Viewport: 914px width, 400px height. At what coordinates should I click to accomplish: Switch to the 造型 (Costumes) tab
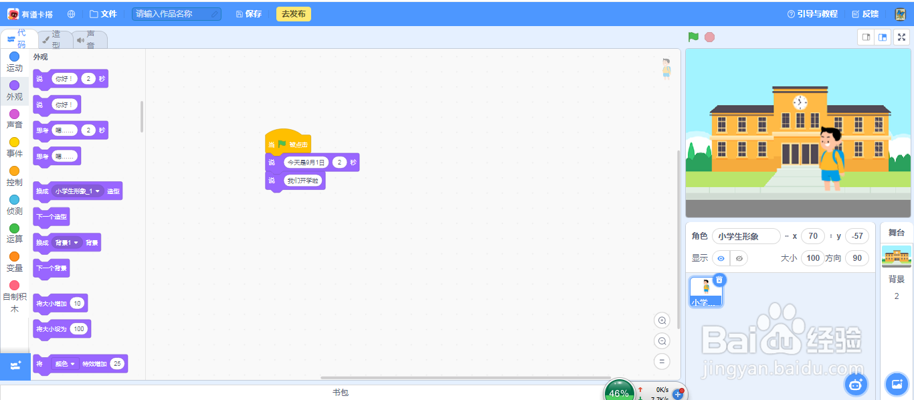[54, 39]
